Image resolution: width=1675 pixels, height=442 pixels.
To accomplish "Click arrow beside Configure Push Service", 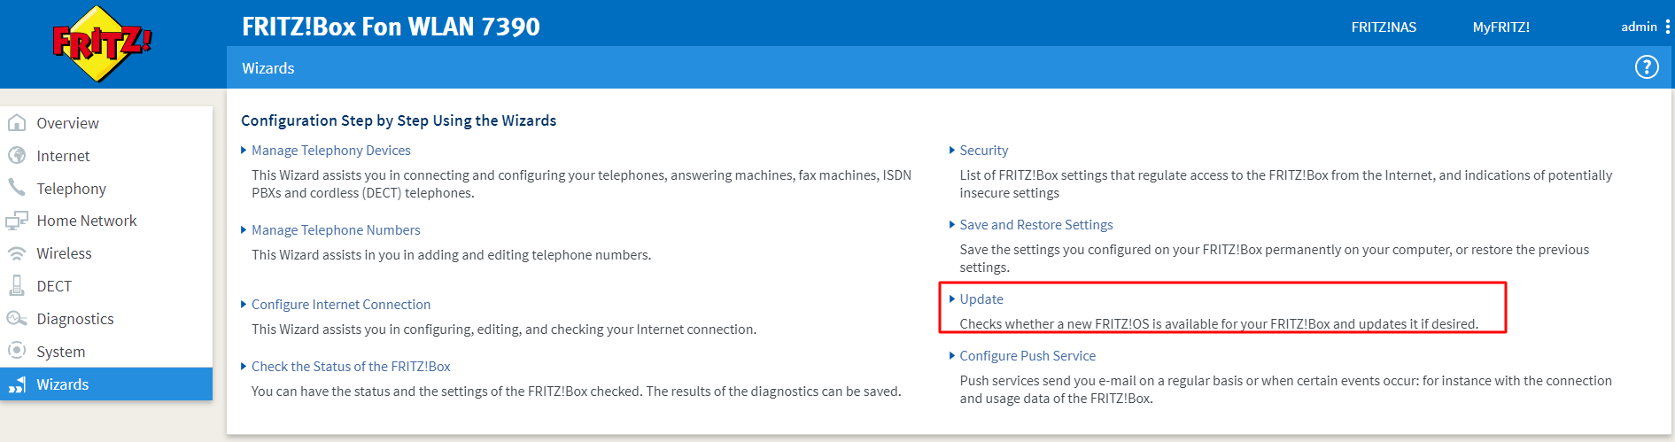I will pyautogui.click(x=952, y=356).
